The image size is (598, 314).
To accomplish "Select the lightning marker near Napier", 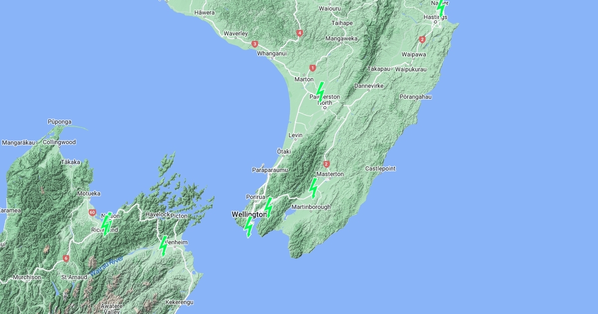I will tap(441, 6).
